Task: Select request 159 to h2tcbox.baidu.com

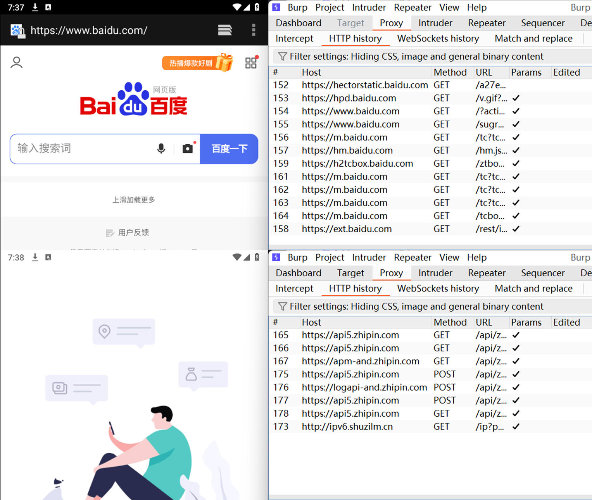Action: [x=431, y=164]
